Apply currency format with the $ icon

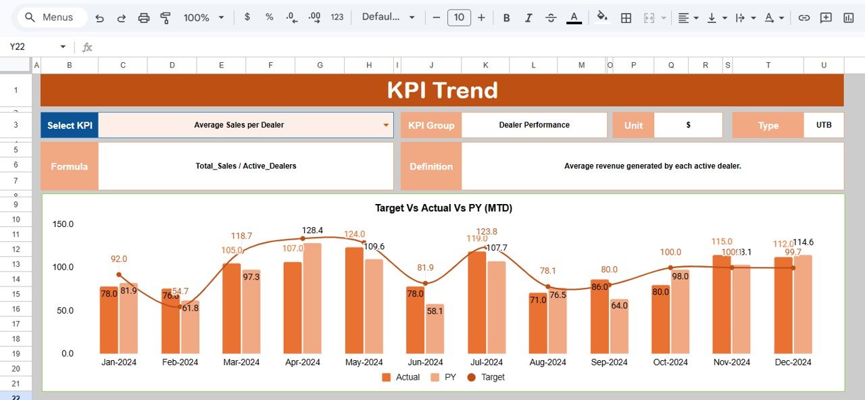[x=247, y=18]
